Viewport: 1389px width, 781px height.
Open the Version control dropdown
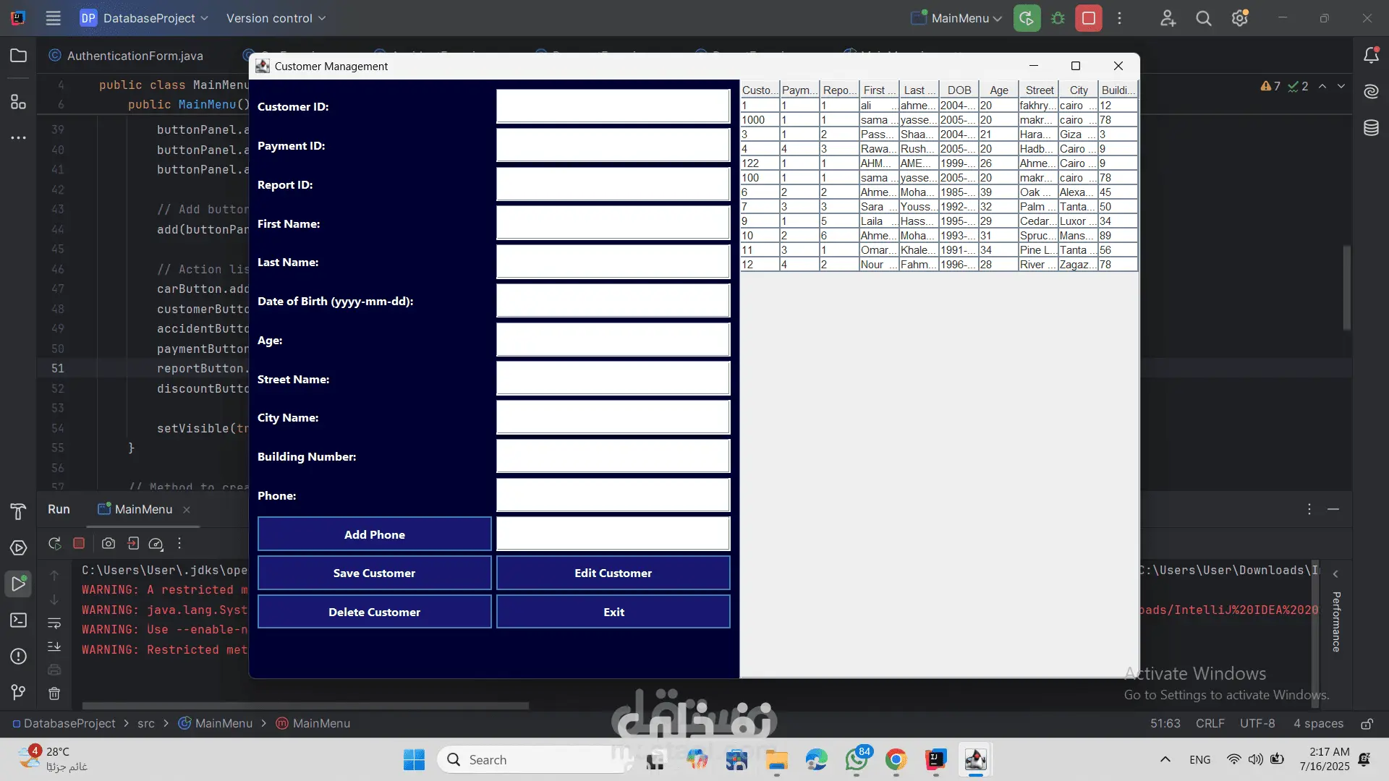[276, 18]
